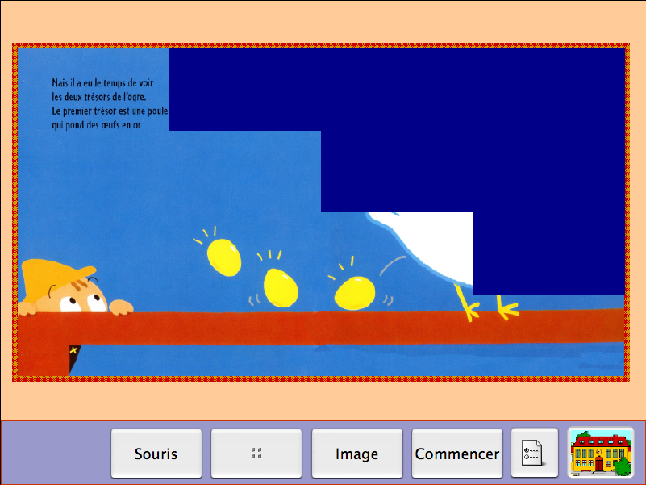Screen dimensions: 646x485
Task: Click the text 'les deux trésors de l'ogre.'
Action: coord(99,97)
